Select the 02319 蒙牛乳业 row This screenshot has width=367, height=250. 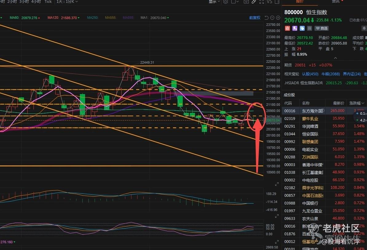324,118
